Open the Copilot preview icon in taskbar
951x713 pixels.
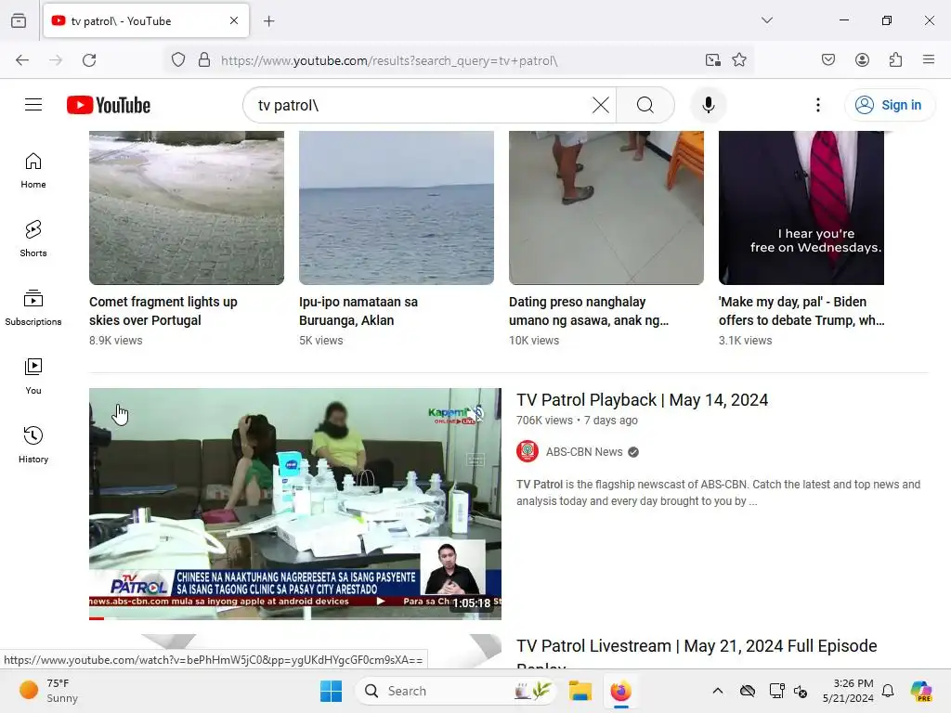[921, 691]
